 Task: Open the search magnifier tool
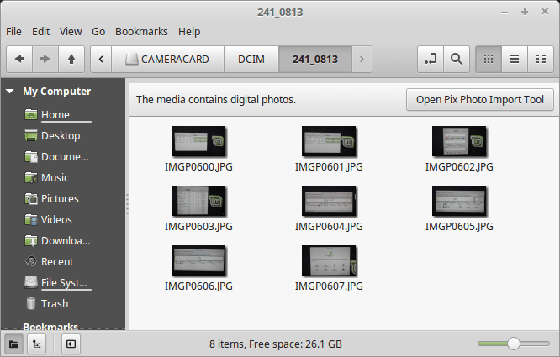456,59
